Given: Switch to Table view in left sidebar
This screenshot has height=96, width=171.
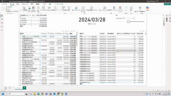Looking at the screenshot, I should pos(2,19).
